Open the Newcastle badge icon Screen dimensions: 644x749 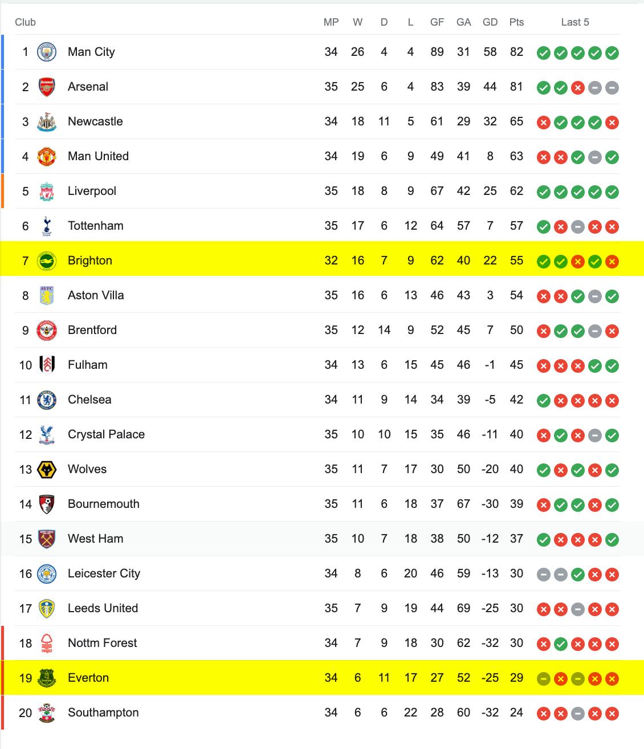pyautogui.click(x=47, y=121)
